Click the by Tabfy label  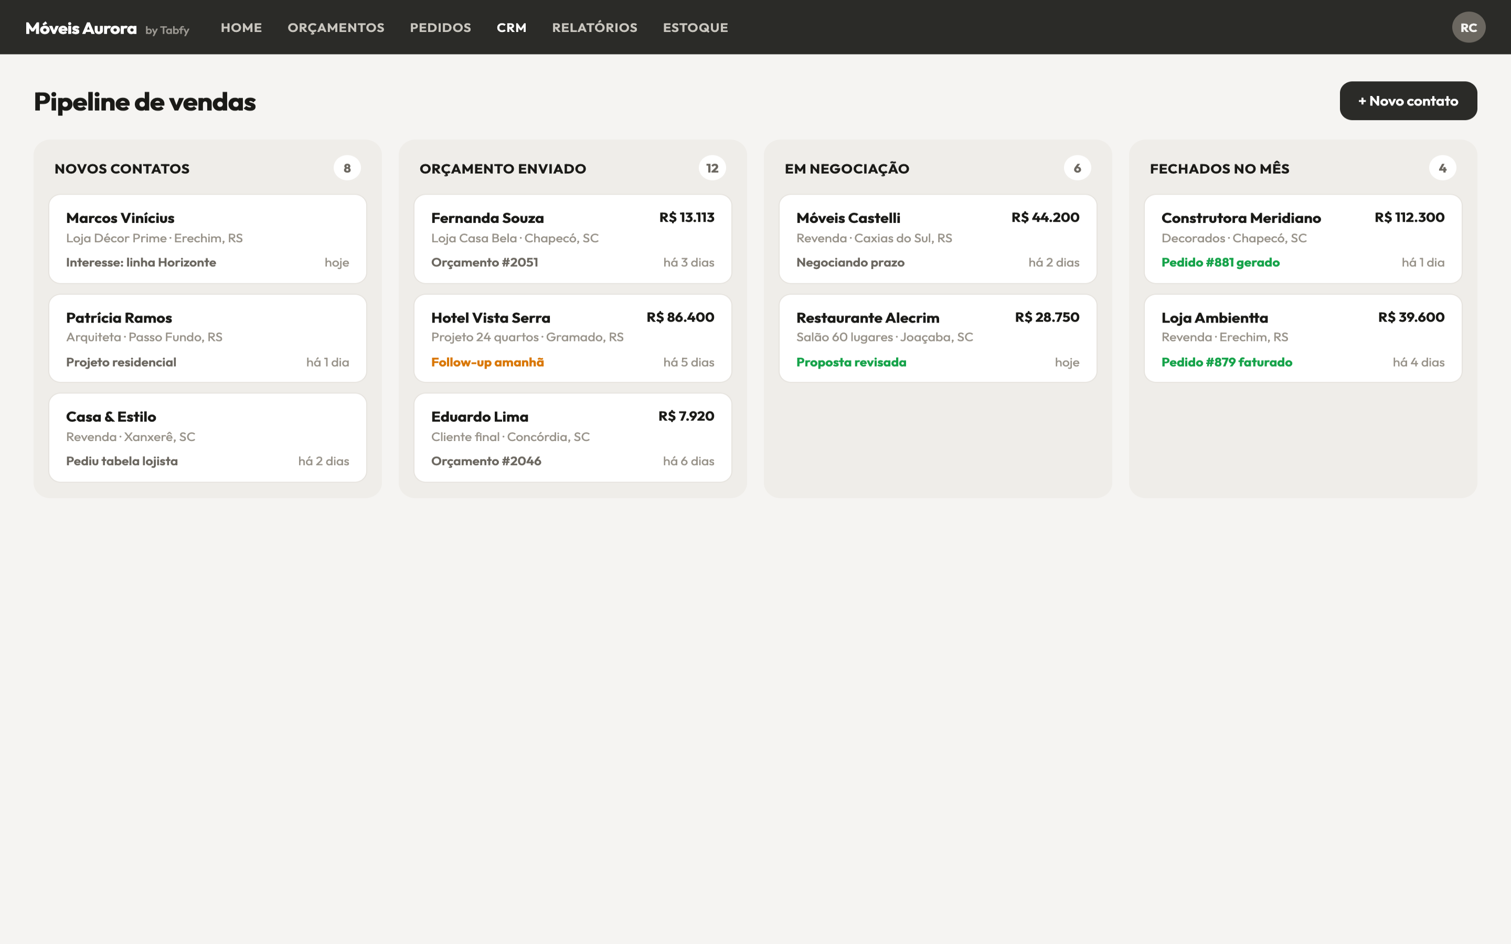pos(167,30)
